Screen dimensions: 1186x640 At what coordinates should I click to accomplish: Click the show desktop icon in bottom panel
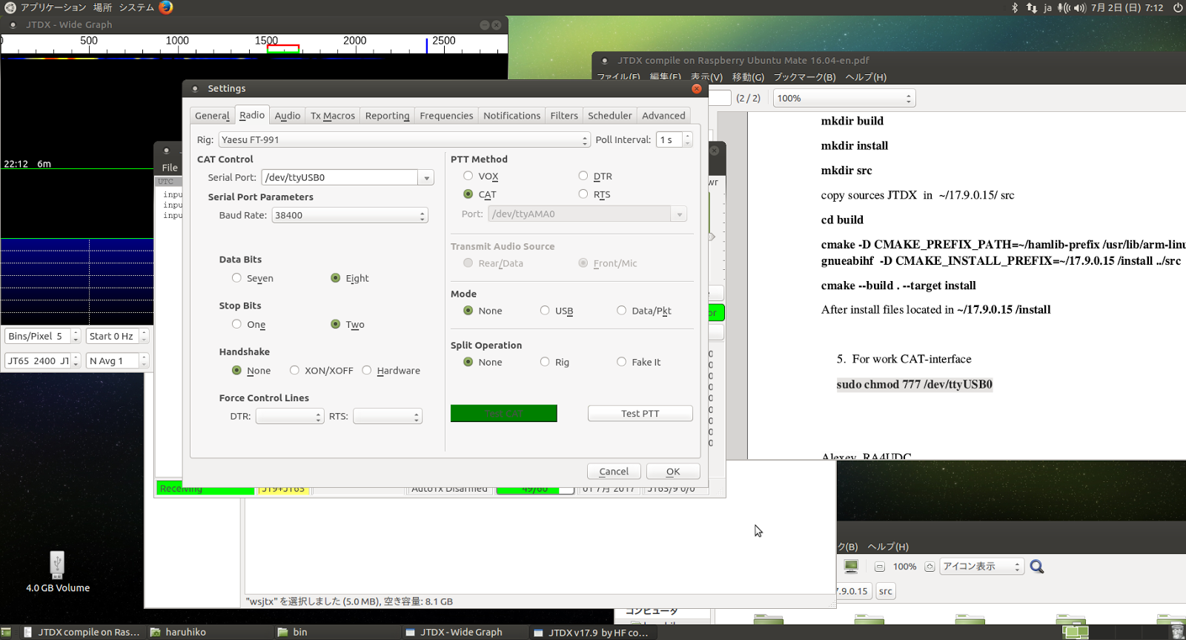[7, 632]
